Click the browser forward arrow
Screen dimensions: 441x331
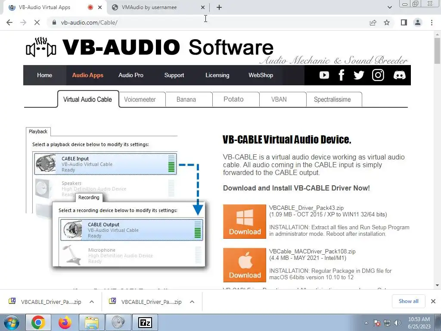(x=23, y=22)
